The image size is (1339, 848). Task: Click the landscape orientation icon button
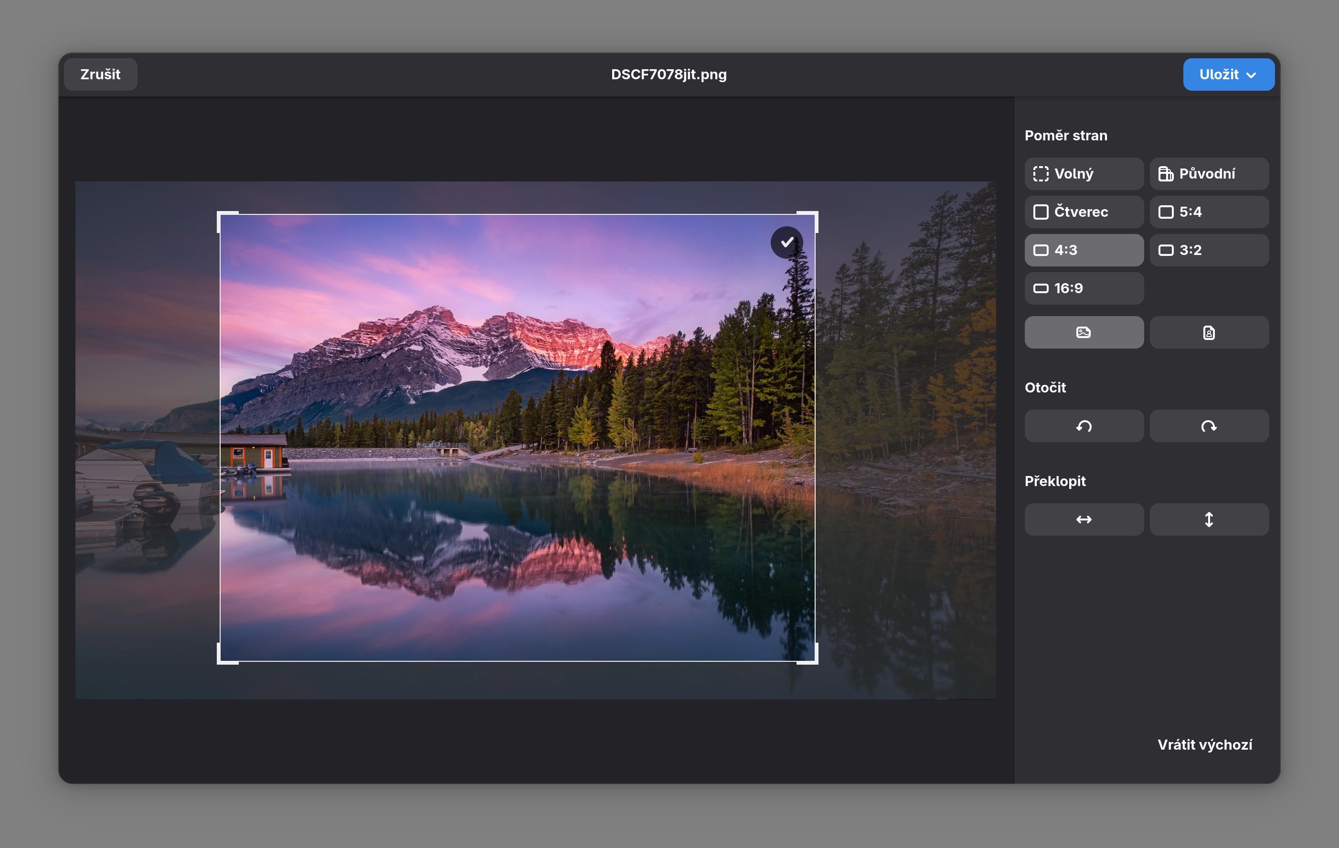pos(1083,332)
